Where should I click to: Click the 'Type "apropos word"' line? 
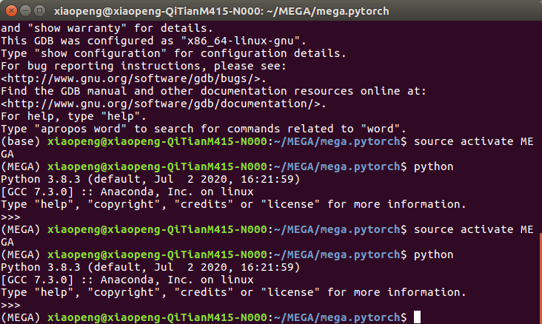click(203, 129)
